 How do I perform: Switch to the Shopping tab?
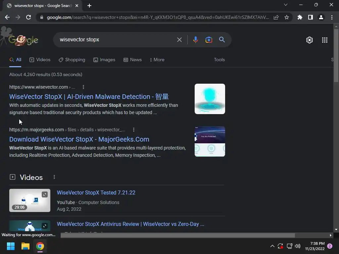(x=72, y=60)
